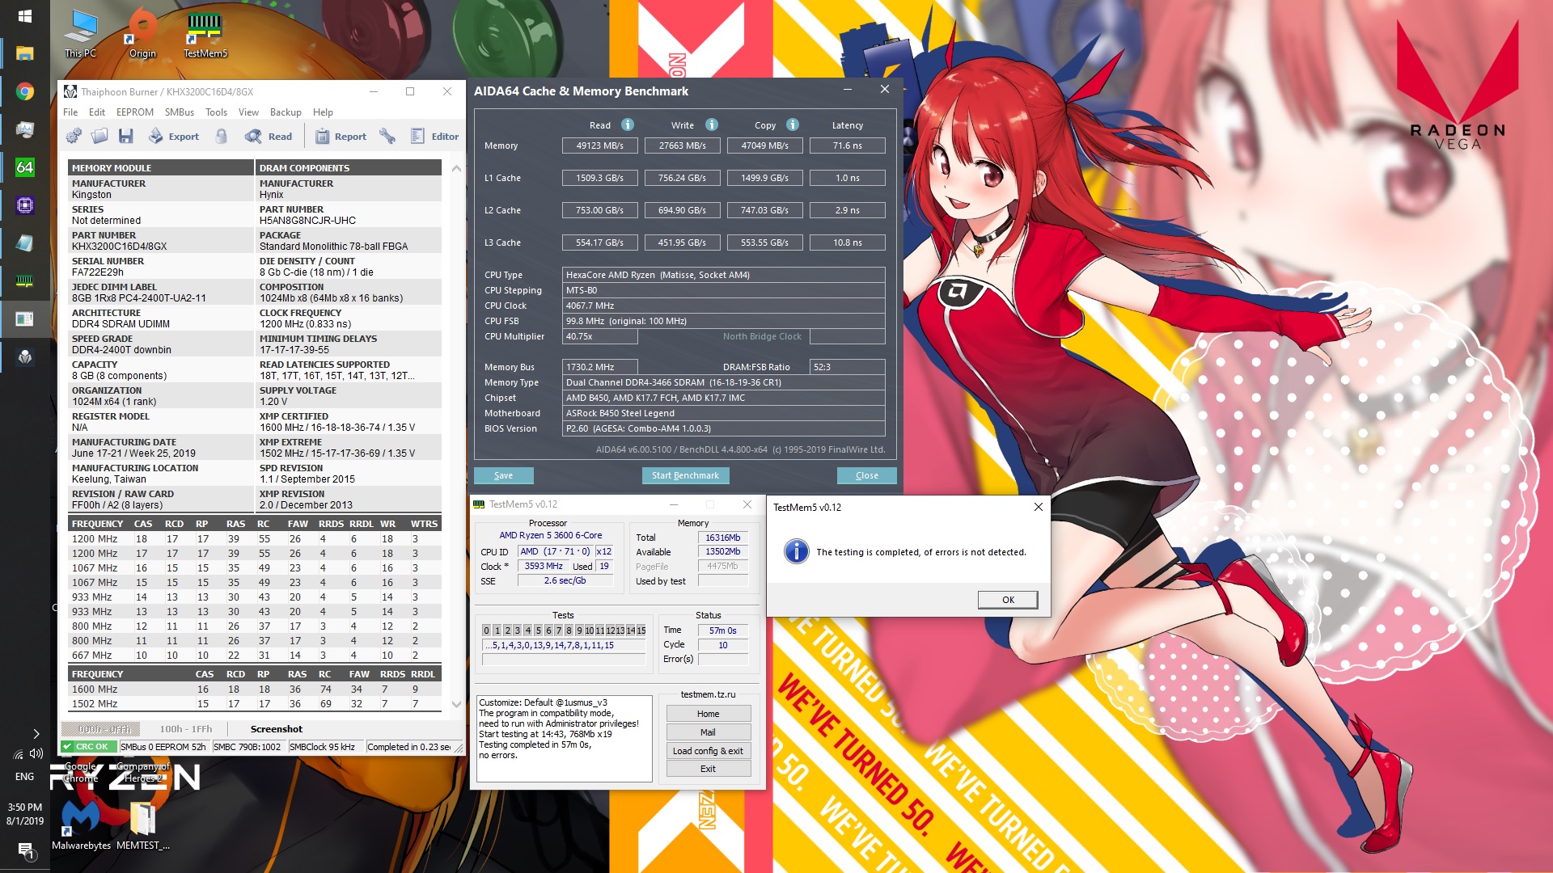Open CPU-Z purple chip icon on taskbar

click(x=24, y=205)
